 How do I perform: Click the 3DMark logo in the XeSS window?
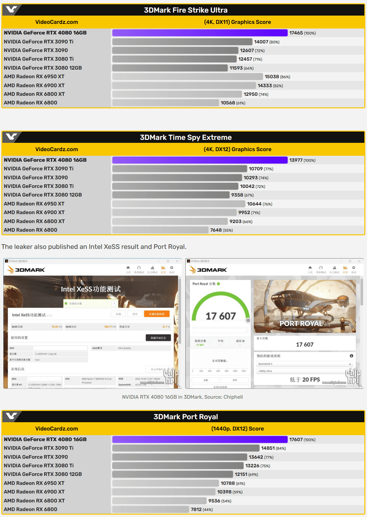pos(25,269)
